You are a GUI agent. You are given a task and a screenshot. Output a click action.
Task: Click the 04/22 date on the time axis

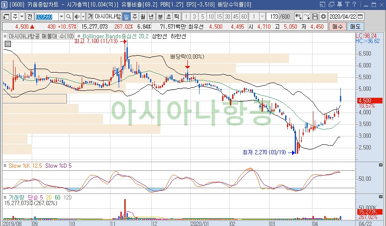click(x=365, y=223)
